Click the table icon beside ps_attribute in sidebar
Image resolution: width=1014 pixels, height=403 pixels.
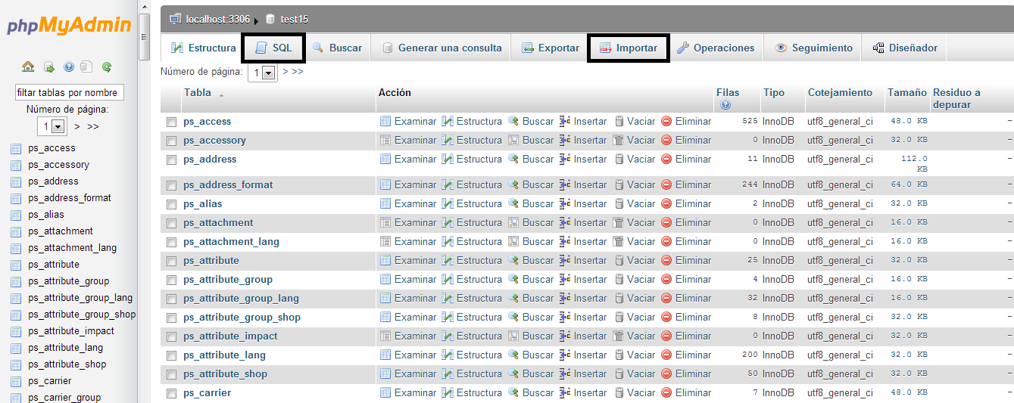(16, 265)
